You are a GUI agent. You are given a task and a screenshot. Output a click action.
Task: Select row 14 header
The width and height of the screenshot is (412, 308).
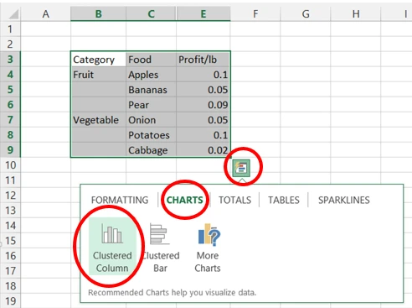tap(10, 225)
